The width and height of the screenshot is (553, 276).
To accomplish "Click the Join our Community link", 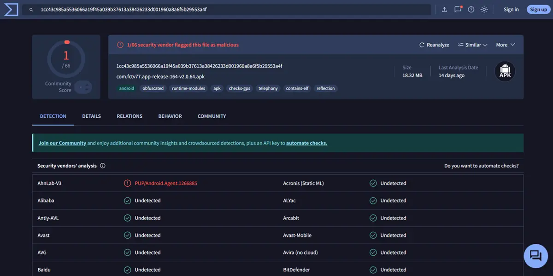I will click(x=62, y=143).
